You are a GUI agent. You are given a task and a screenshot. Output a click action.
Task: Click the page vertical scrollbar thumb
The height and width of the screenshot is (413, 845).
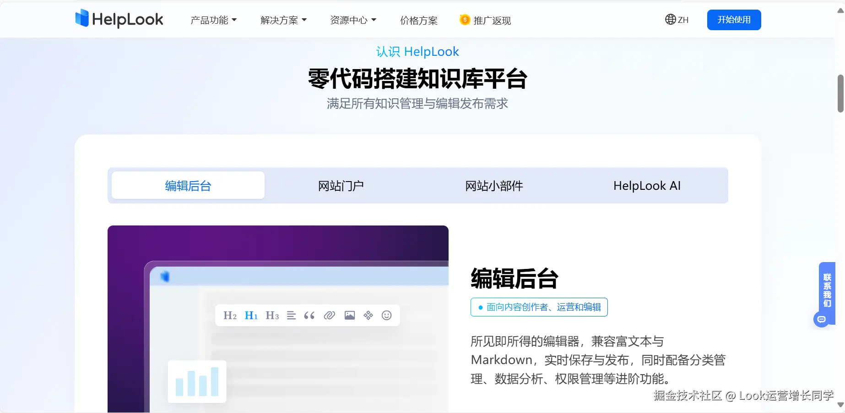[840, 93]
